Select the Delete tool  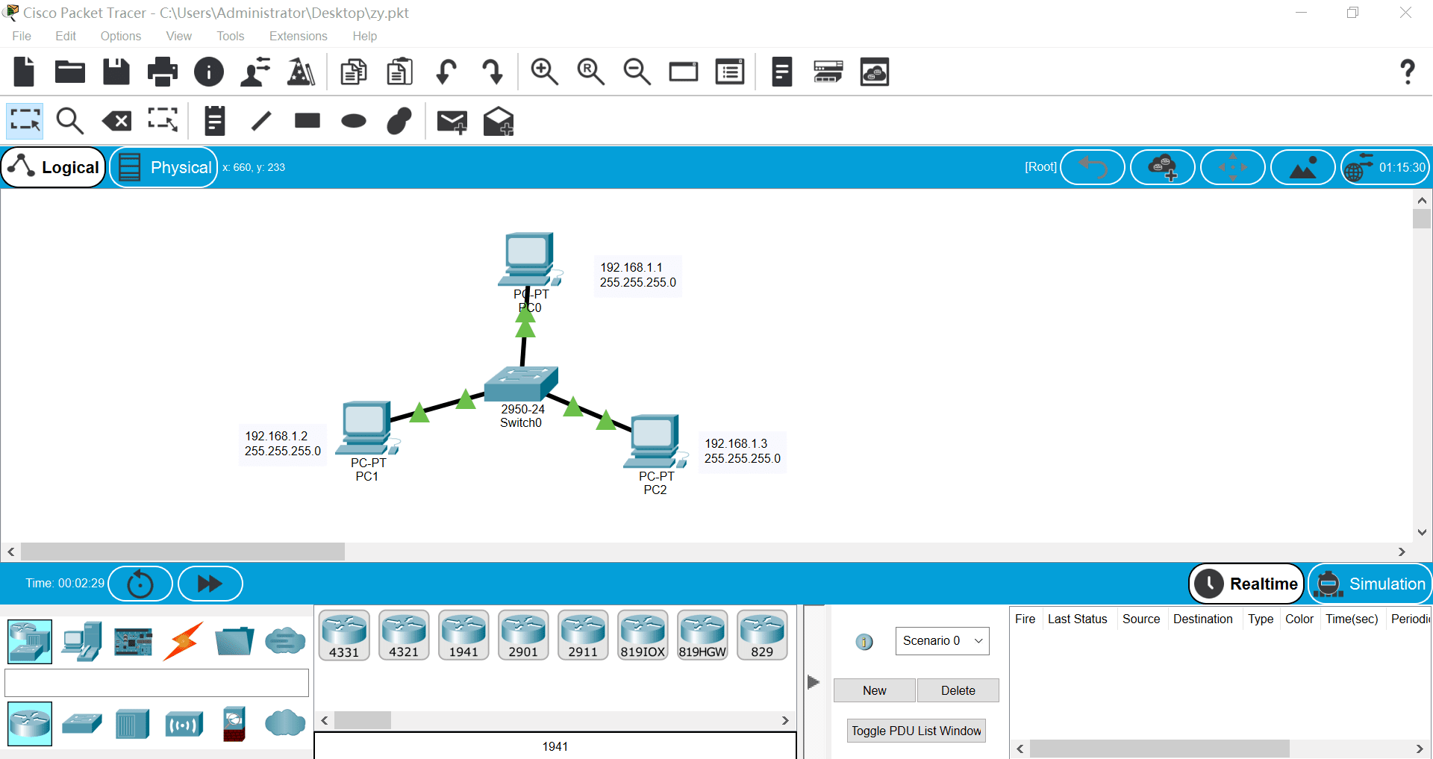116,121
